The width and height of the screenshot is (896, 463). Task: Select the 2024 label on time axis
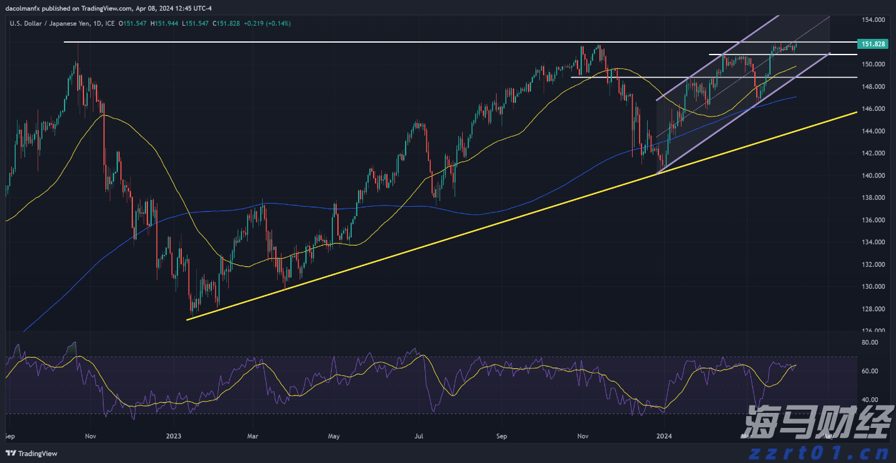[x=663, y=435]
